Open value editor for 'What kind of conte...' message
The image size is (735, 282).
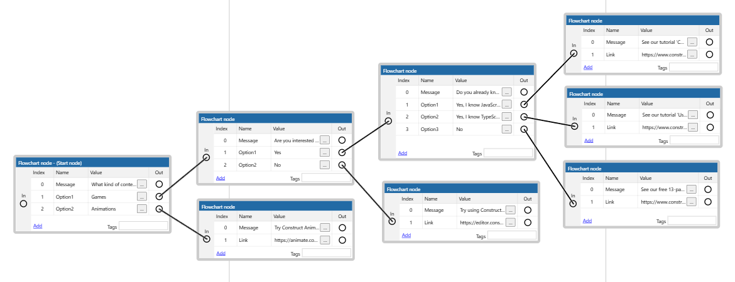(x=142, y=184)
